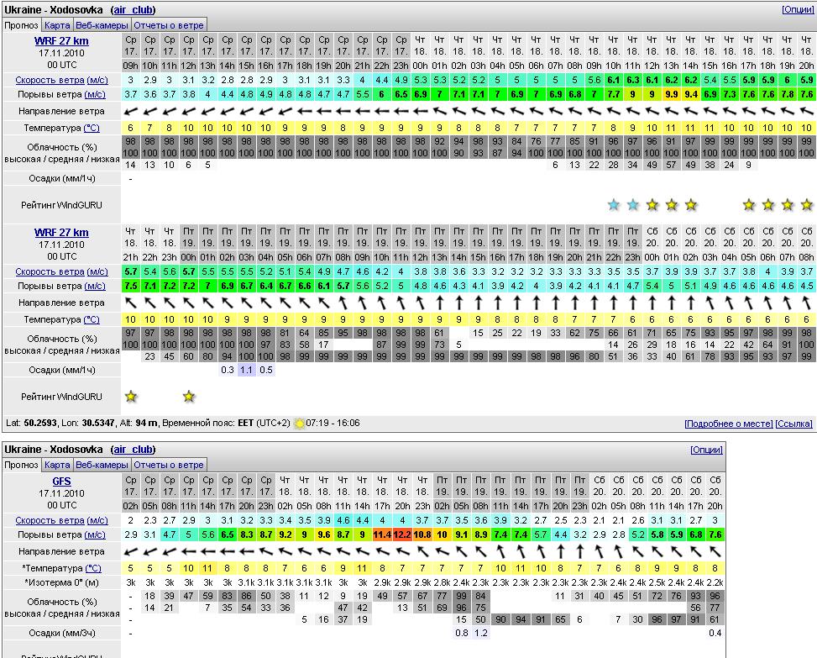Click the first blue WindGURU rating star

click(x=614, y=205)
